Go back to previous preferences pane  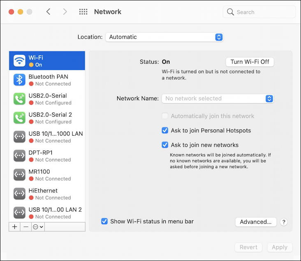pos(49,12)
